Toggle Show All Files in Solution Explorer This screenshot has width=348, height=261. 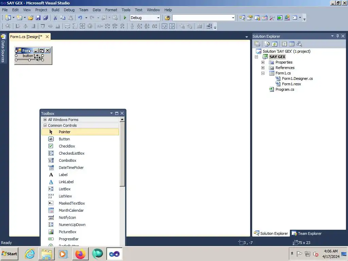click(267, 44)
